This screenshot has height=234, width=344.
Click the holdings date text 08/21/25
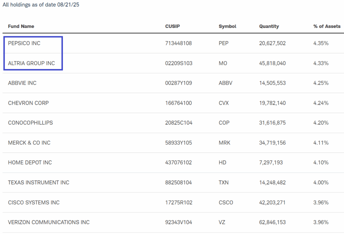pyautogui.click(x=68, y=5)
